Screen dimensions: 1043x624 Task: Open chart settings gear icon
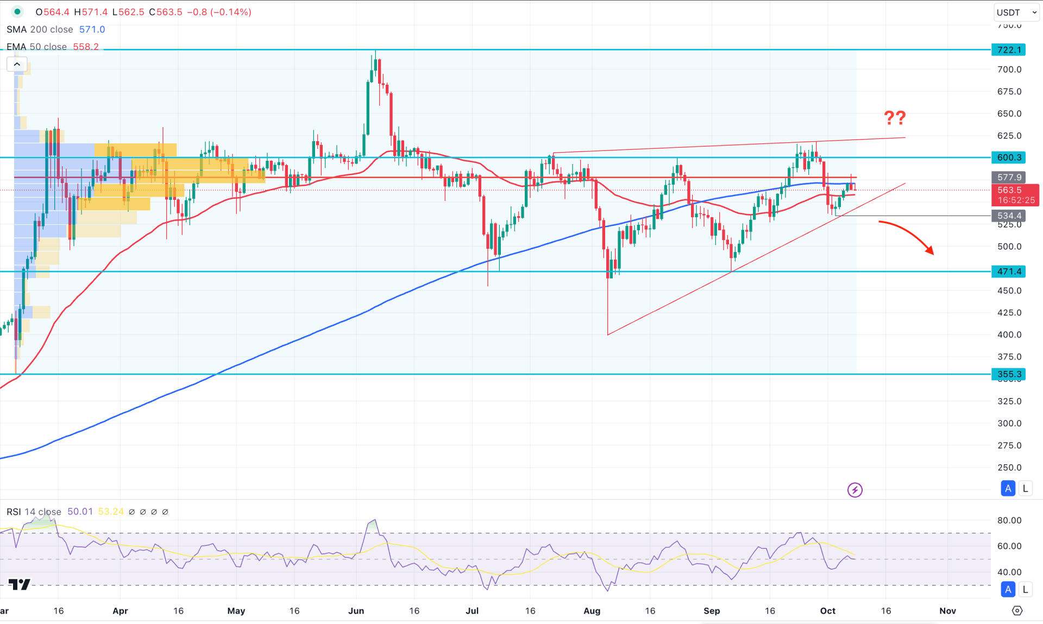pos(1017,610)
